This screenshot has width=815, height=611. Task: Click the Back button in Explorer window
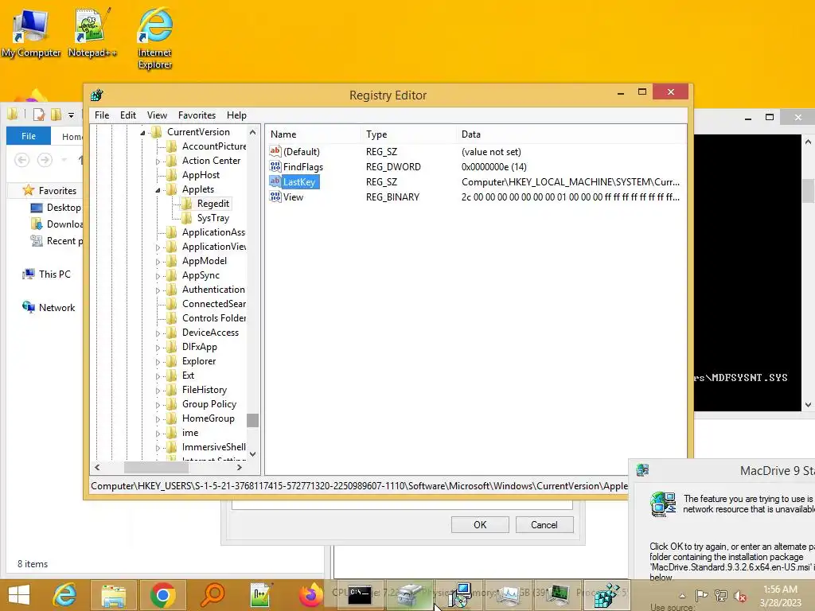coord(21,160)
